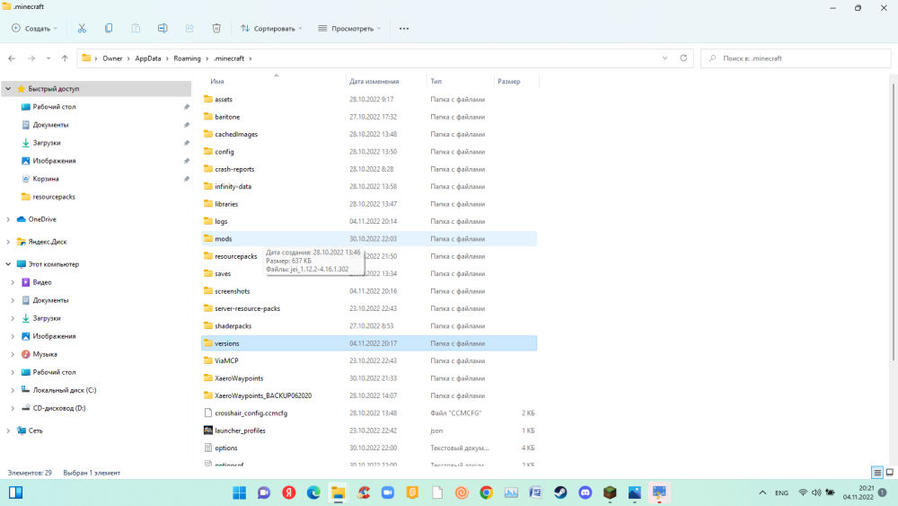Select Музыка in the navigation tree

[x=45, y=354]
